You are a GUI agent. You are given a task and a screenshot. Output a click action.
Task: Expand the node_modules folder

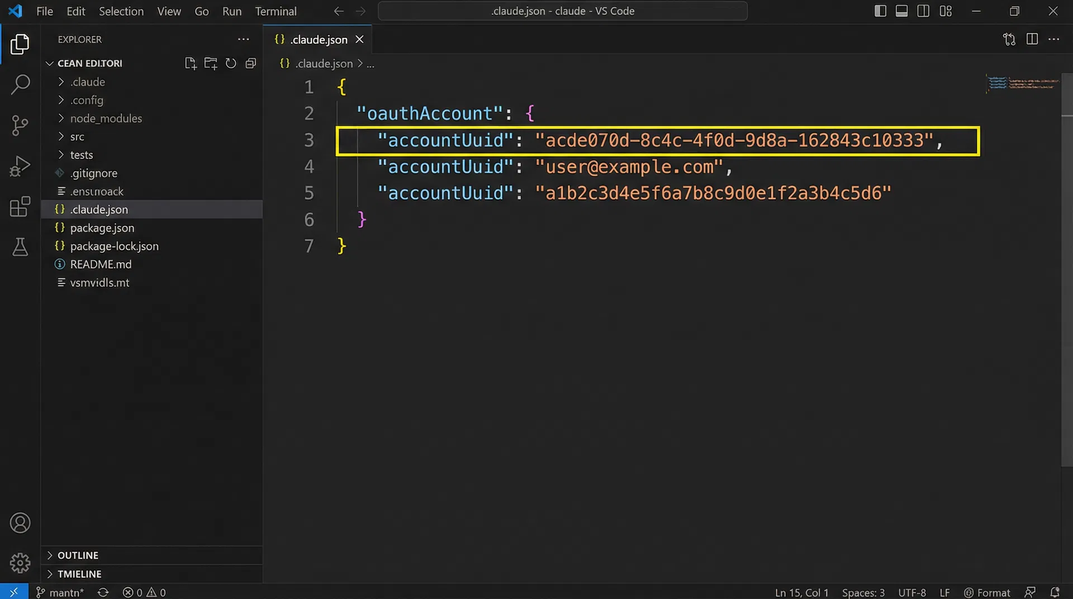[x=106, y=118]
